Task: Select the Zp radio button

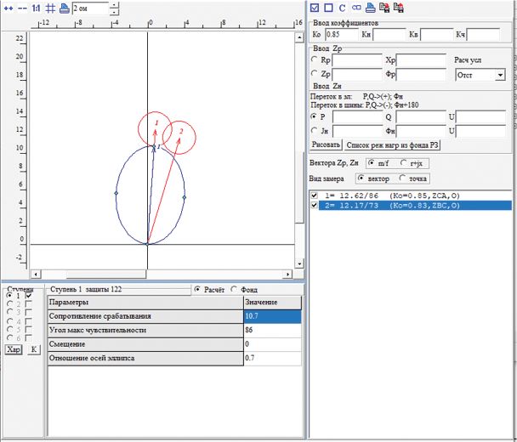Action: (x=314, y=73)
